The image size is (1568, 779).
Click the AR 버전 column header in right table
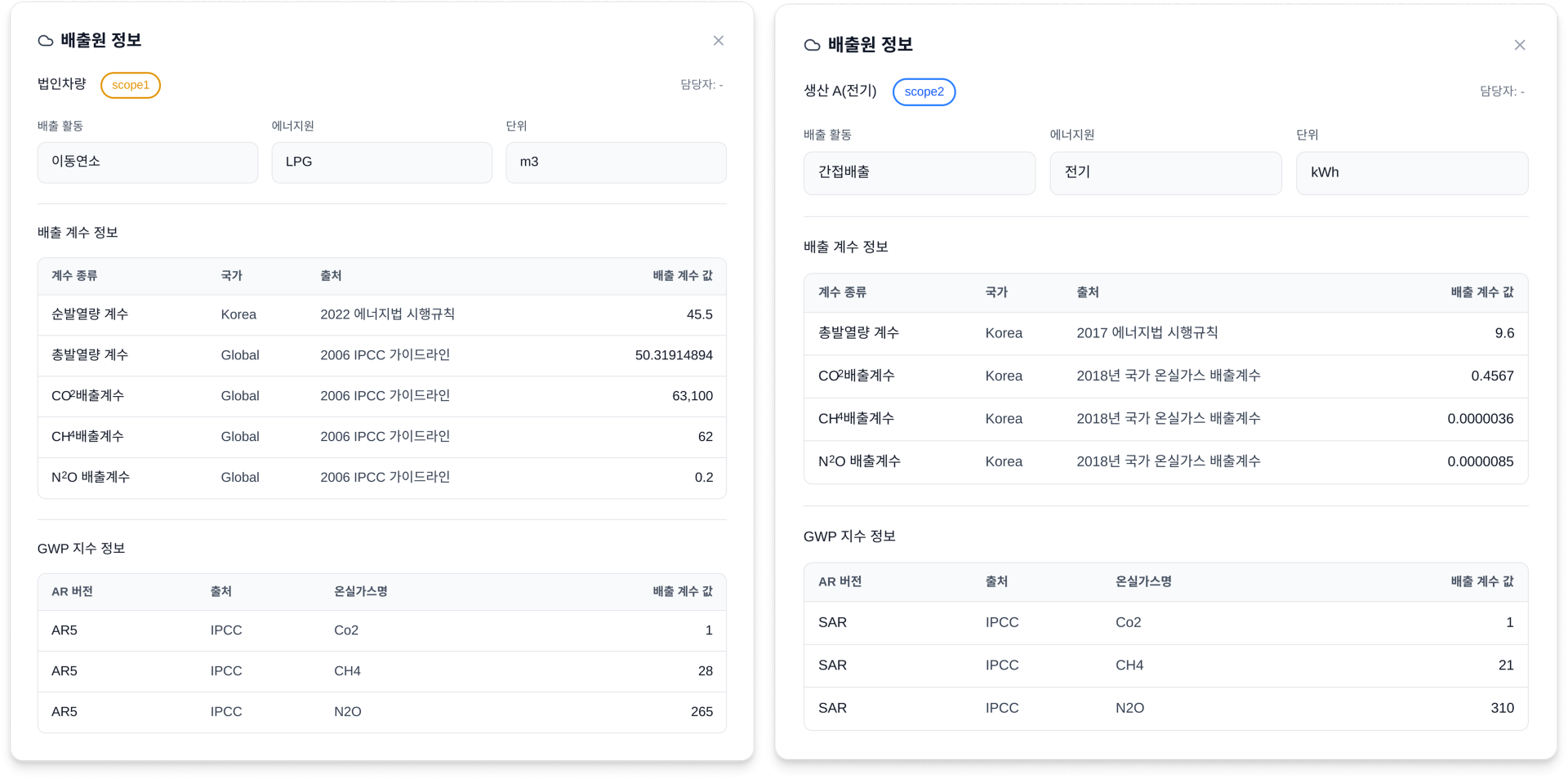pyautogui.click(x=840, y=581)
